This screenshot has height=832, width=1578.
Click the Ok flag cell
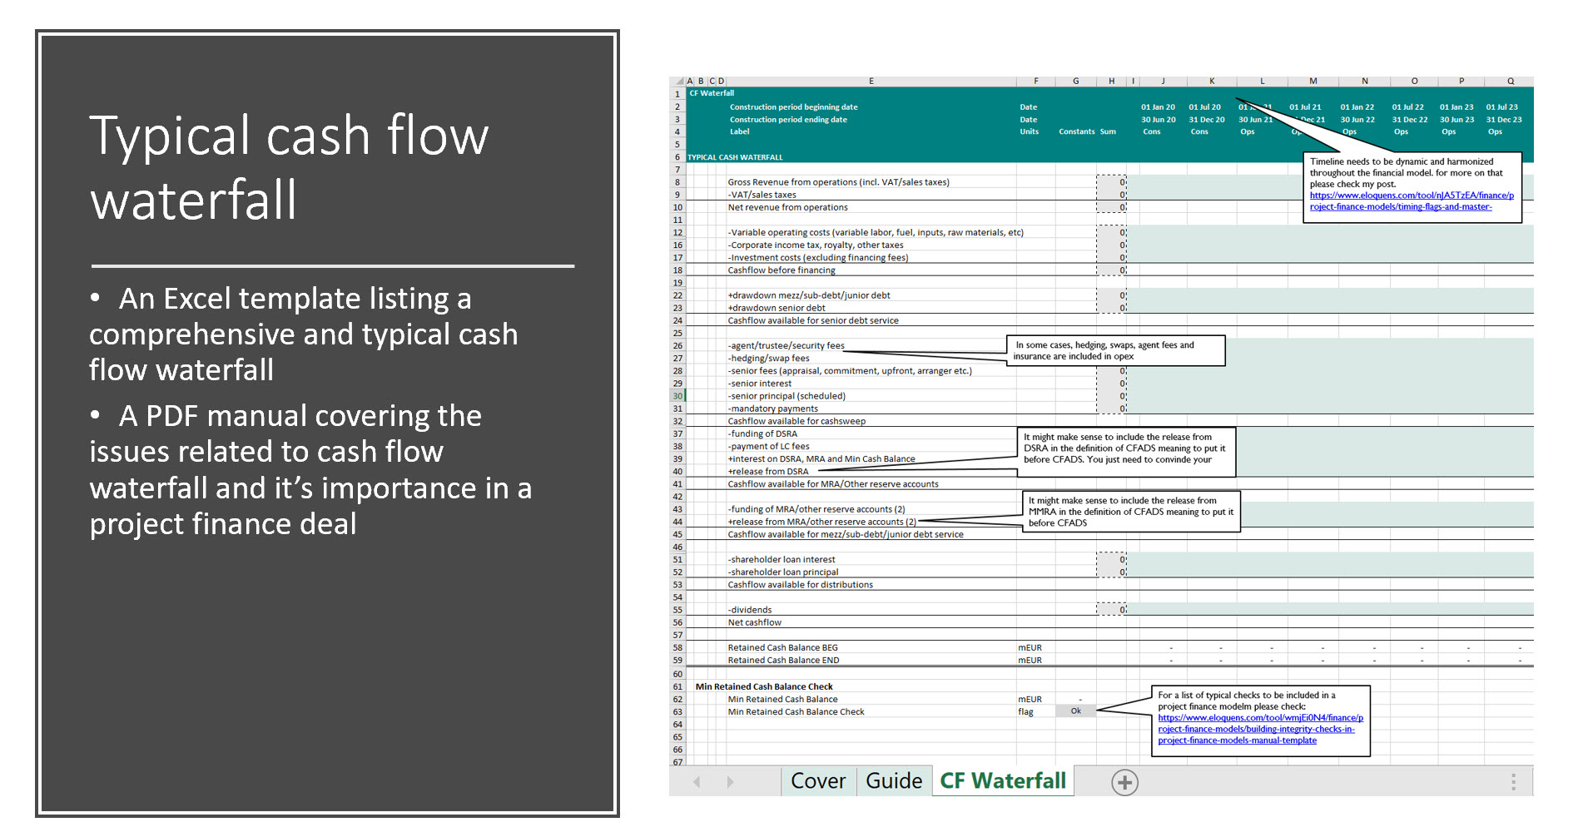(x=1075, y=711)
